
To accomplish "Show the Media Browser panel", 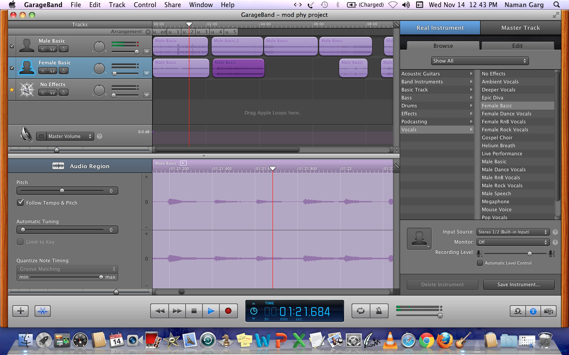I will [x=549, y=311].
